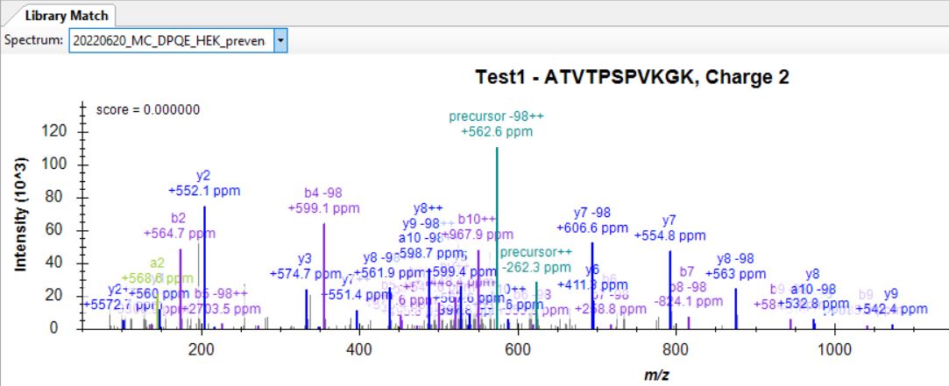This screenshot has height=386, width=949.
Task: Select the green a2 ion label
Action: click(157, 262)
